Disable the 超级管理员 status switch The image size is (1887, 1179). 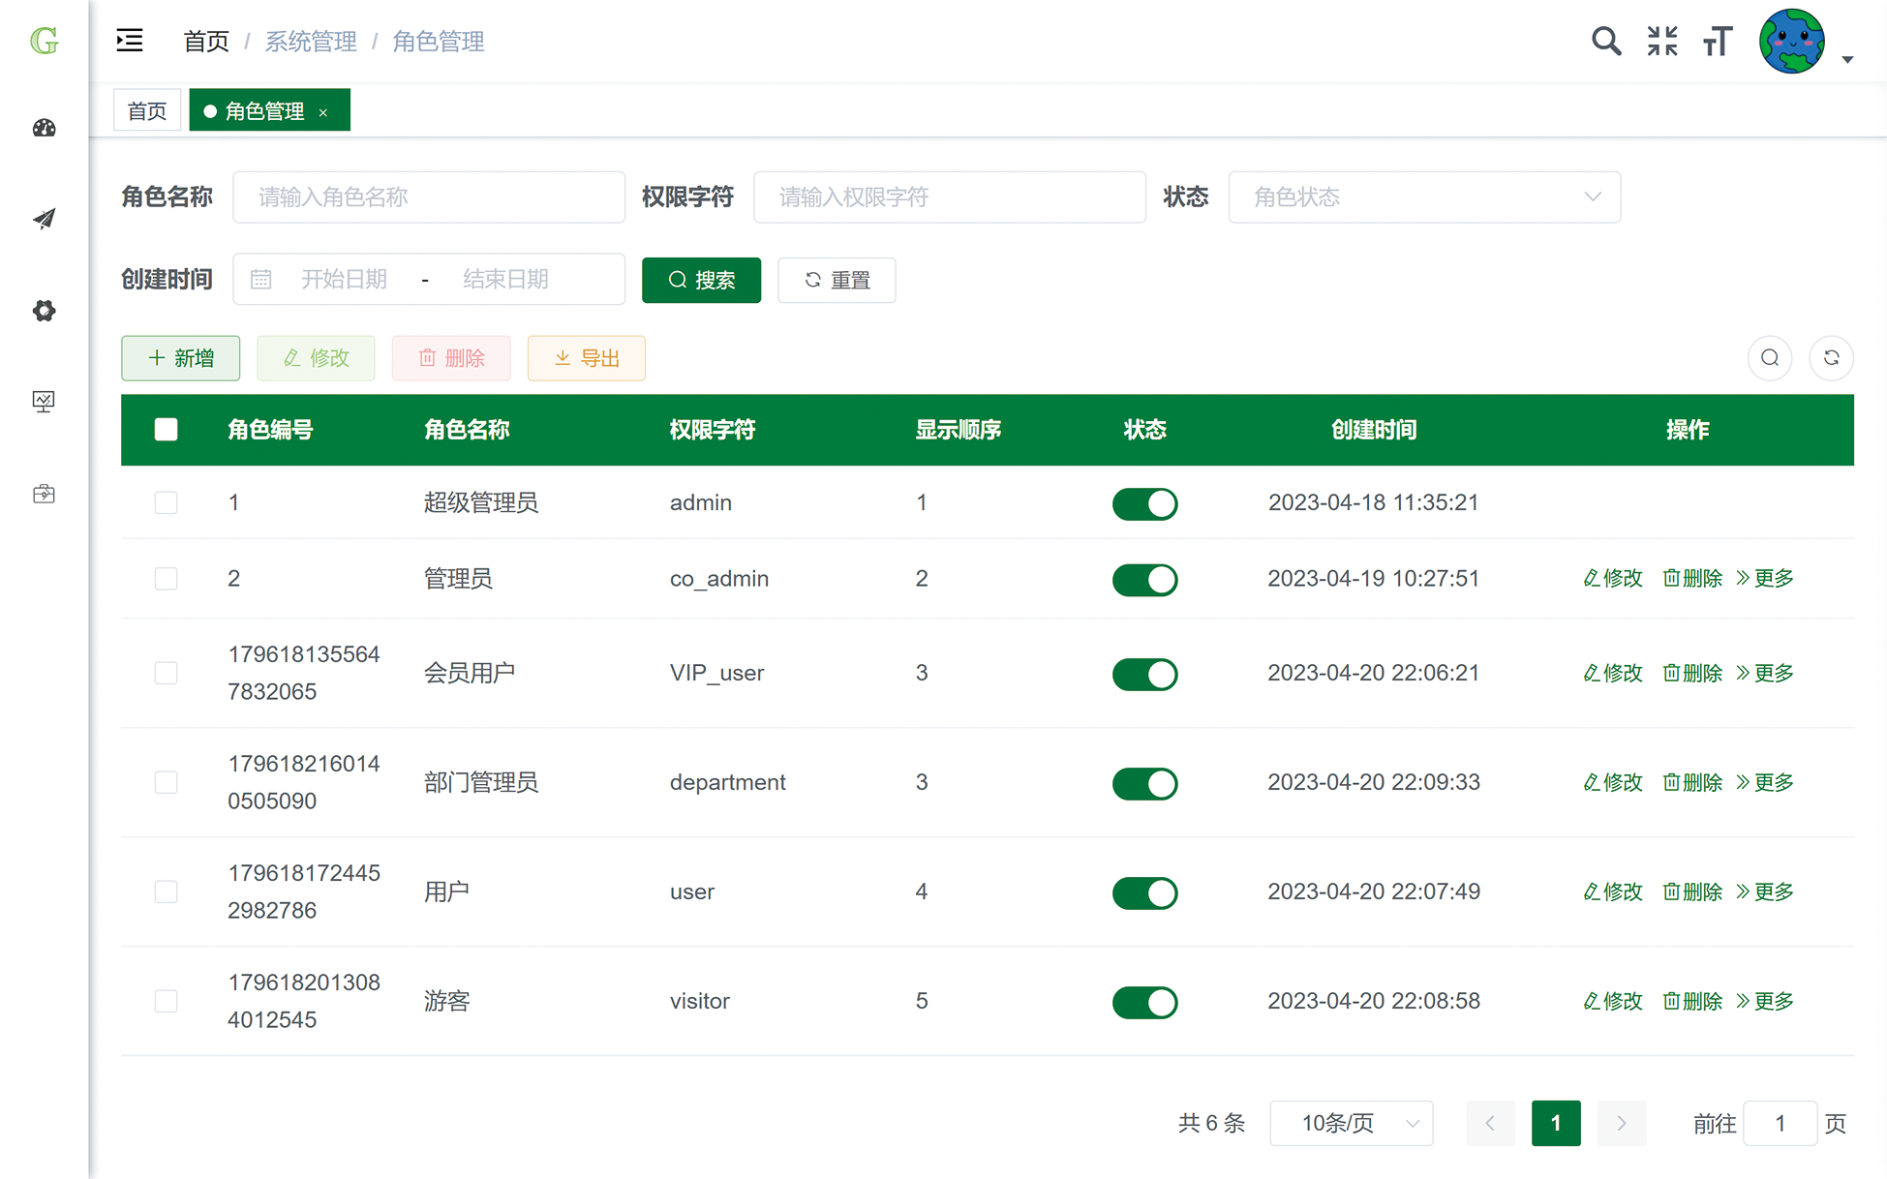tap(1144, 503)
